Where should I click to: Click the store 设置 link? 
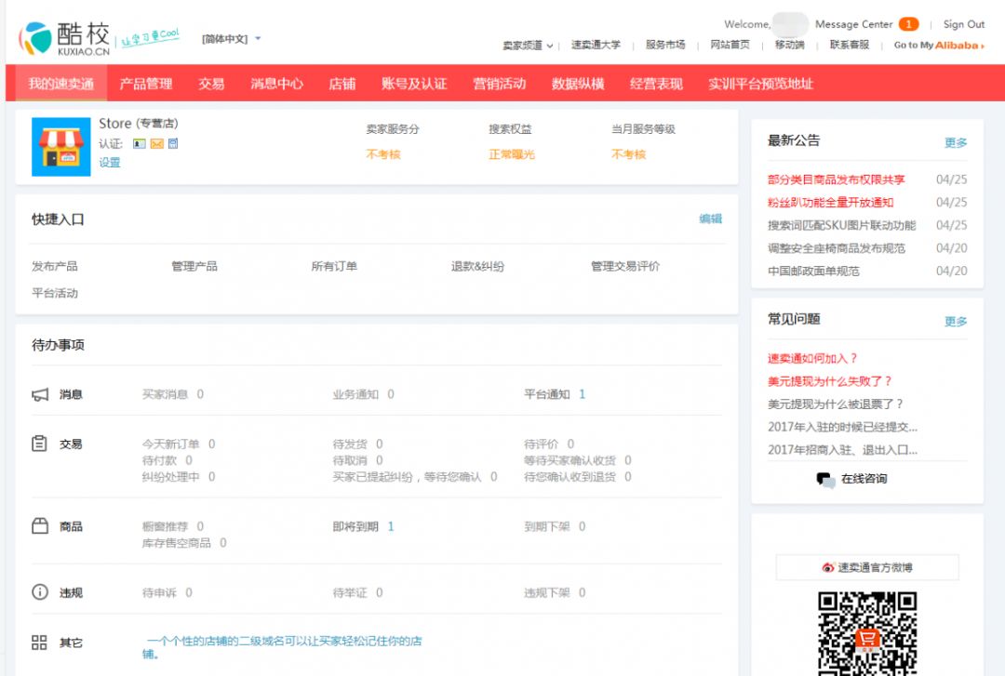point(110,163)
